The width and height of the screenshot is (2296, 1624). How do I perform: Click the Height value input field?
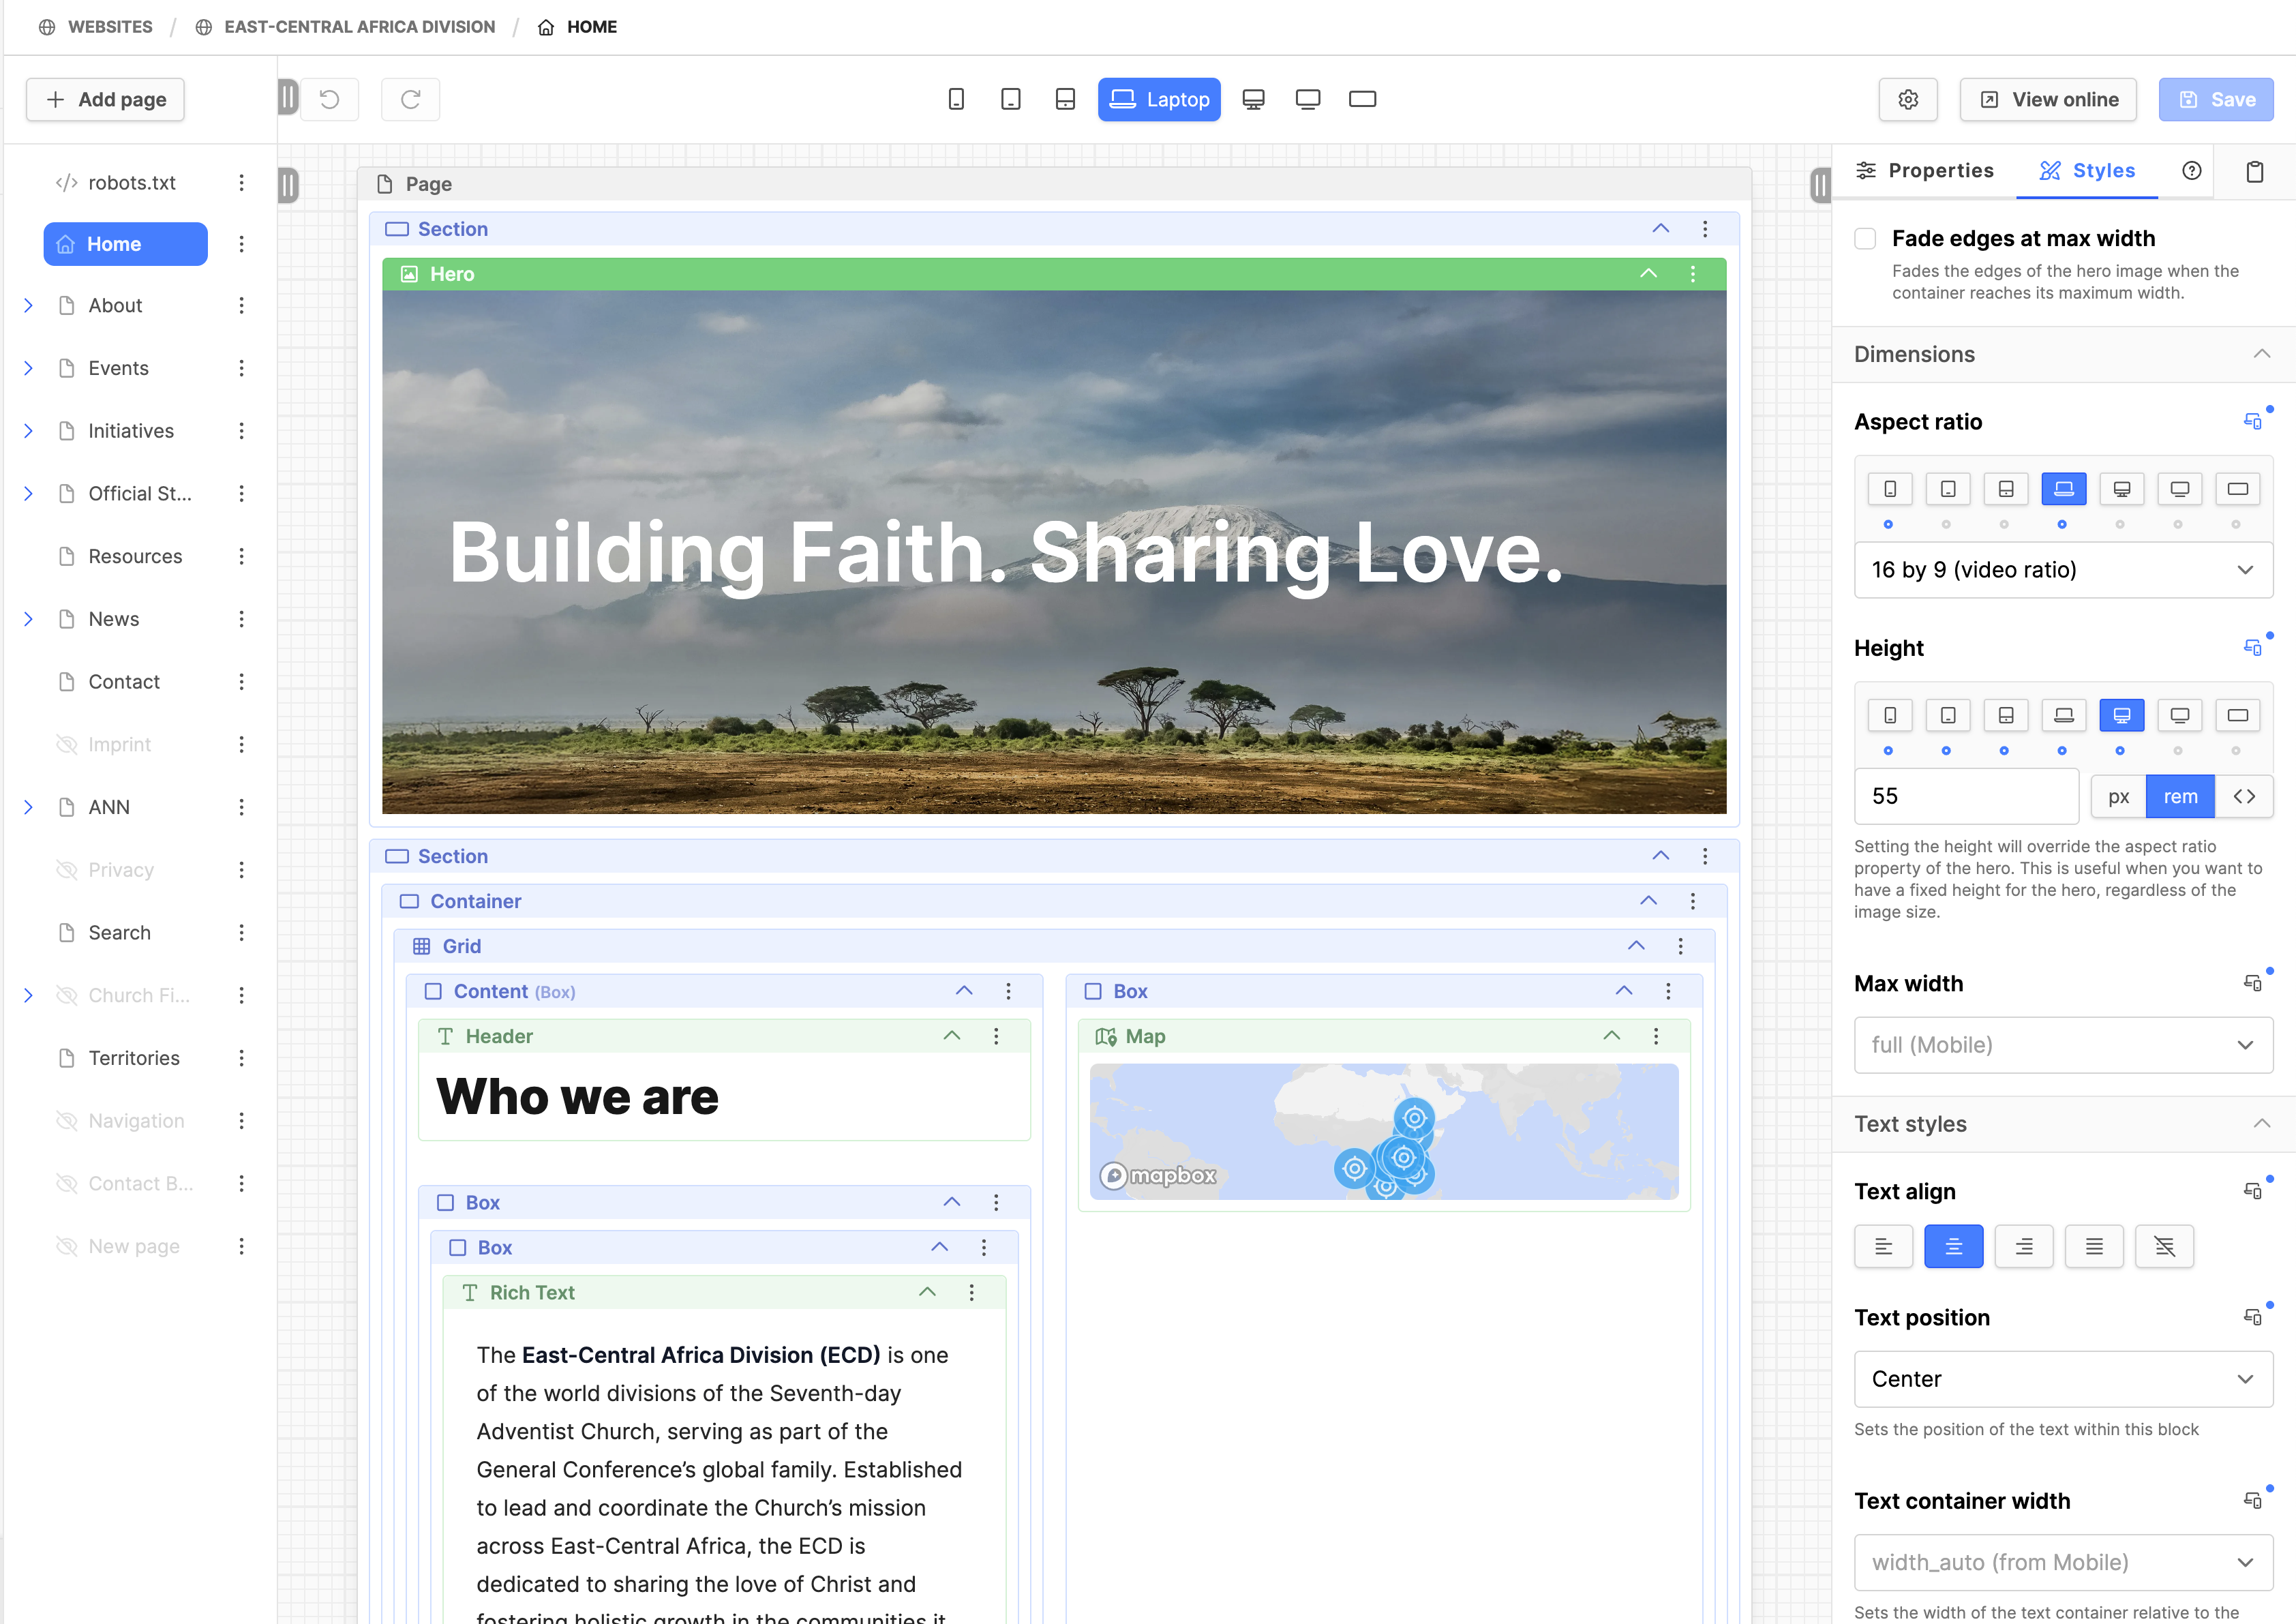[x=1965, y=796]
